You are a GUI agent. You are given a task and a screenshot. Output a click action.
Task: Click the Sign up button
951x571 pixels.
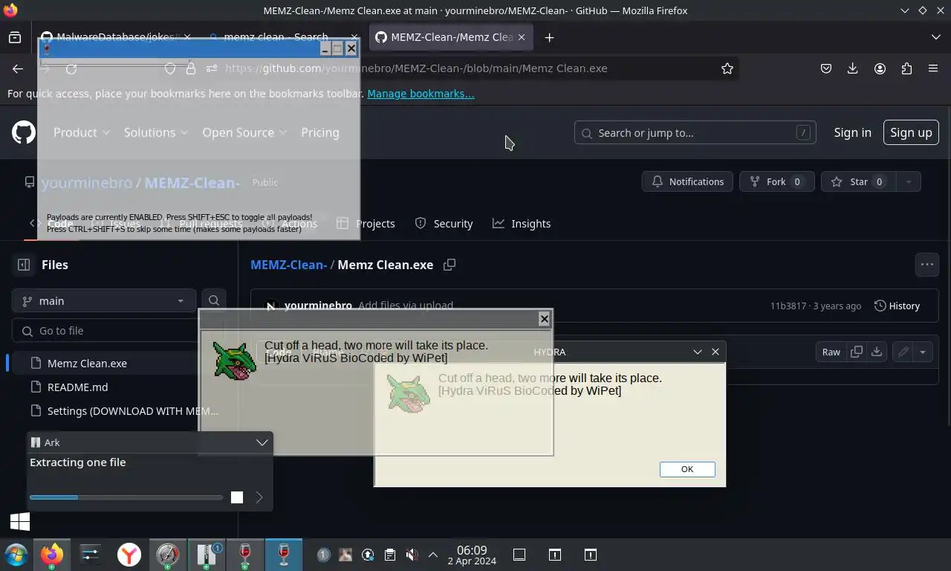tap(911, 132)
